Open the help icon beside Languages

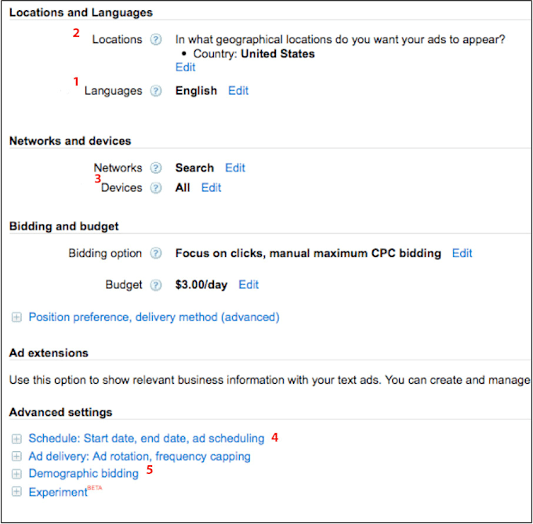[x=156, y=91]
